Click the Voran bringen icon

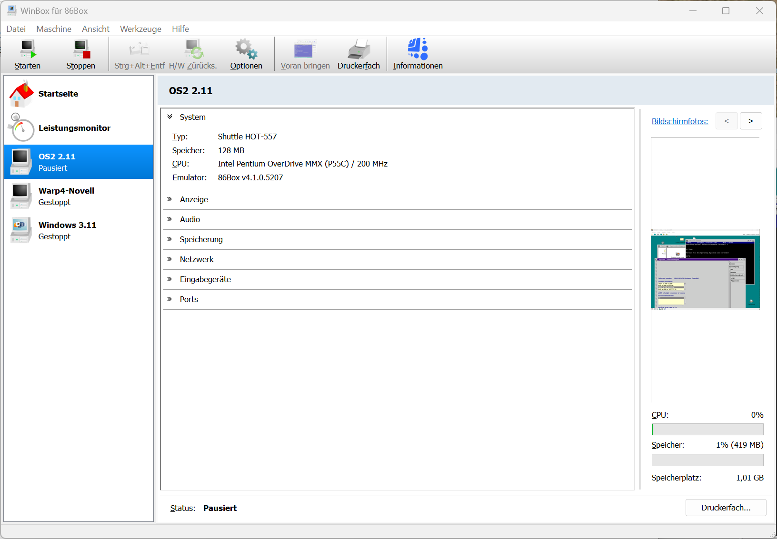[305, 49]
